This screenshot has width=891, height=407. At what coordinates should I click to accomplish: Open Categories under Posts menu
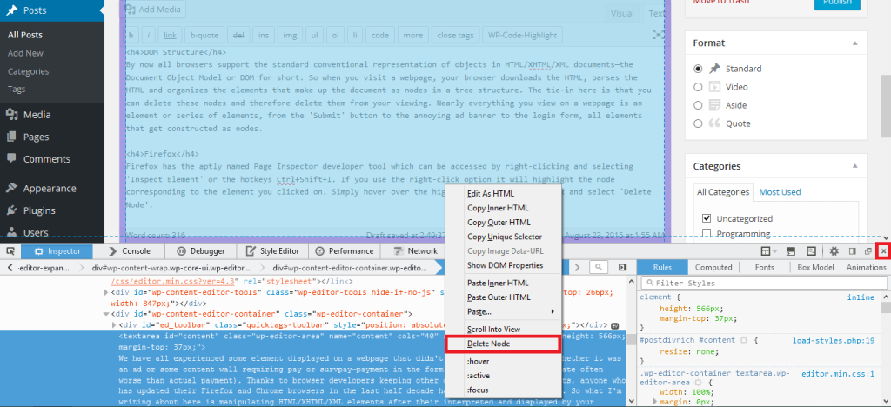(29, 71)
